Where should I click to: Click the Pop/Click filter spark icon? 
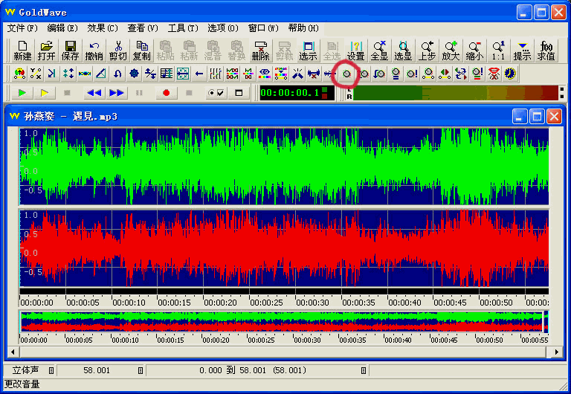(x=297, y=74)
